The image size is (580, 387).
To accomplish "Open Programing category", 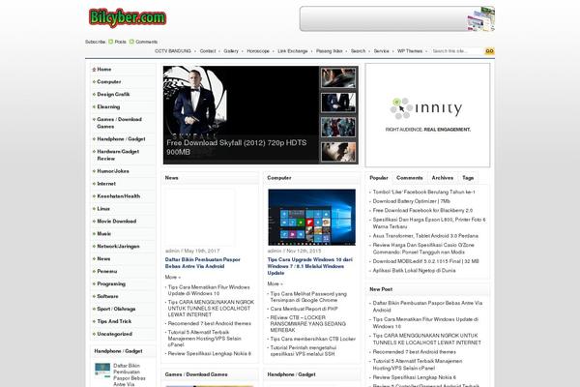I will pyautogui.click(x=111, y=284).
